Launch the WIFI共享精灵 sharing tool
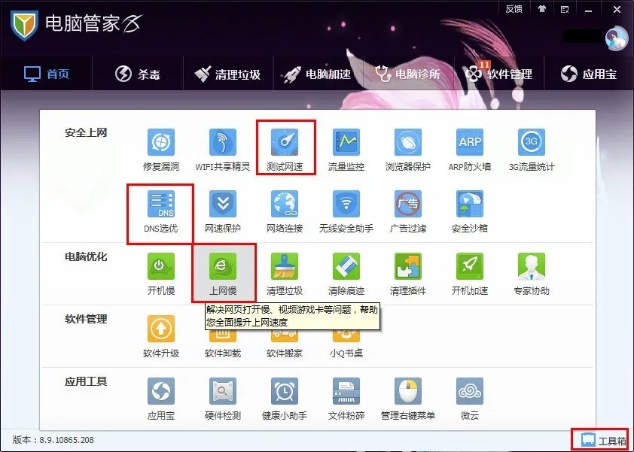This screenshot has width=634, height=452. click(x=222, y=147)
